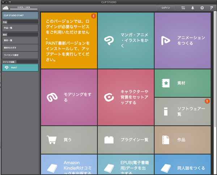Click the Amazon Kindle book icon
The height and width of the screenshot is (175, 217).
[52, 168]
